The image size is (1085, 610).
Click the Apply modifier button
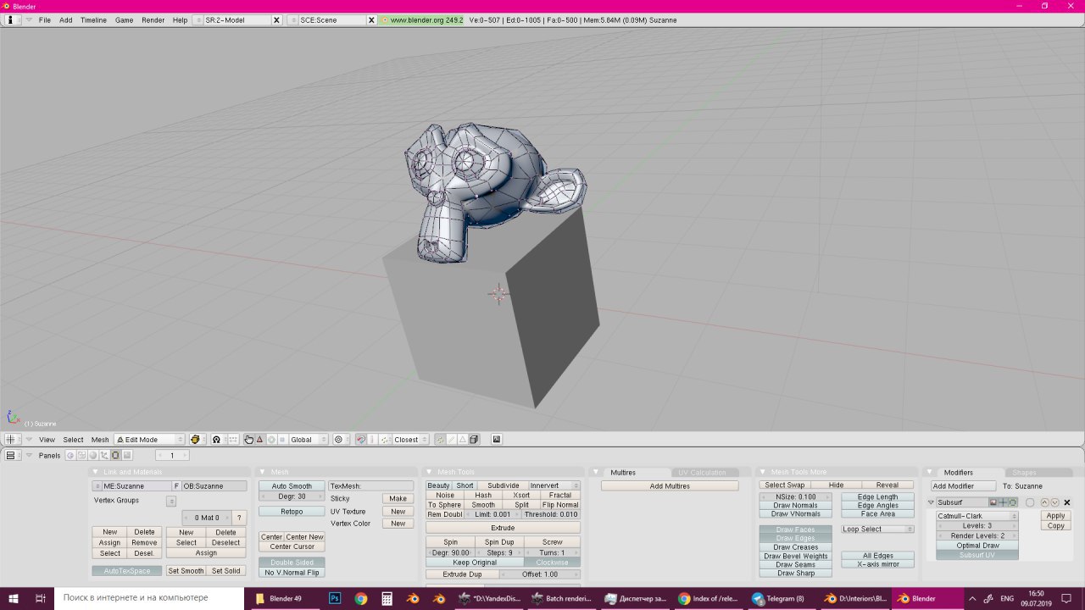1056,516
